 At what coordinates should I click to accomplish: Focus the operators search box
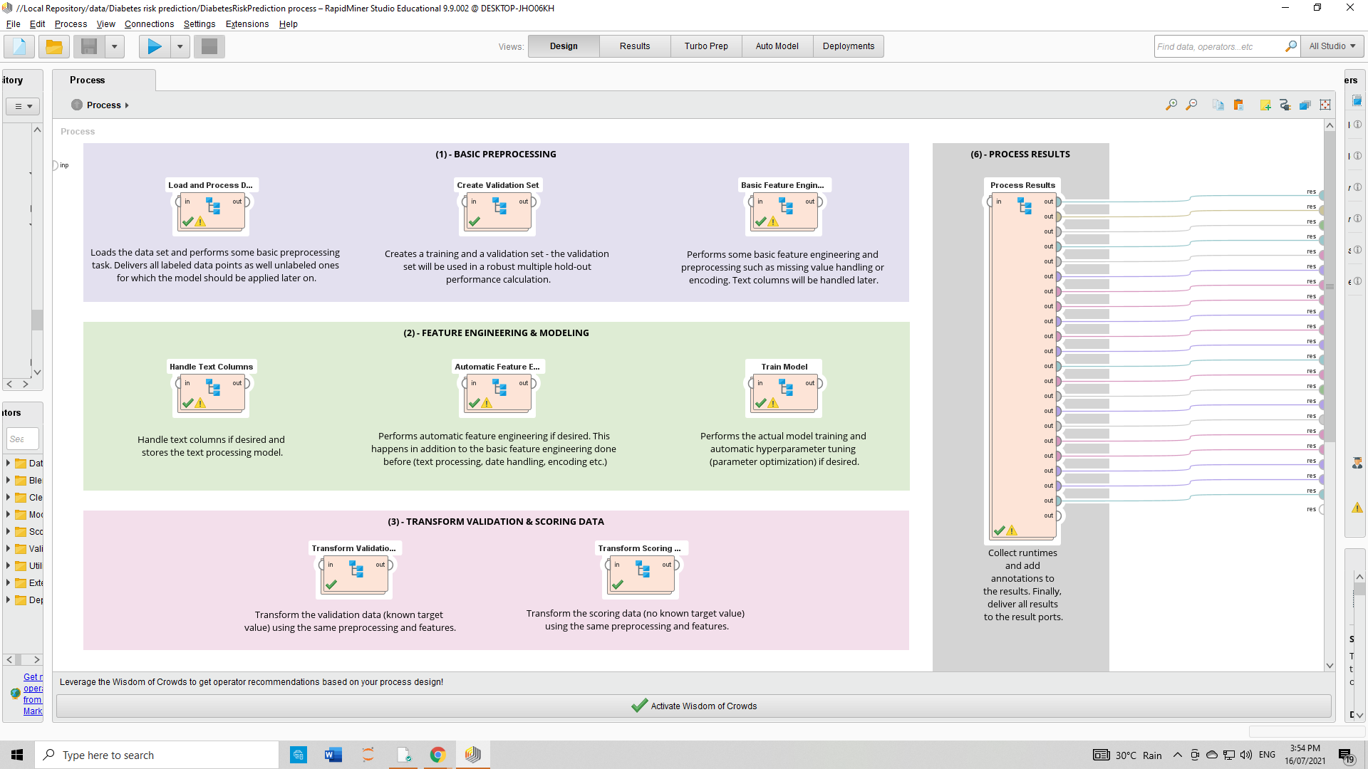tap(22, 439)
